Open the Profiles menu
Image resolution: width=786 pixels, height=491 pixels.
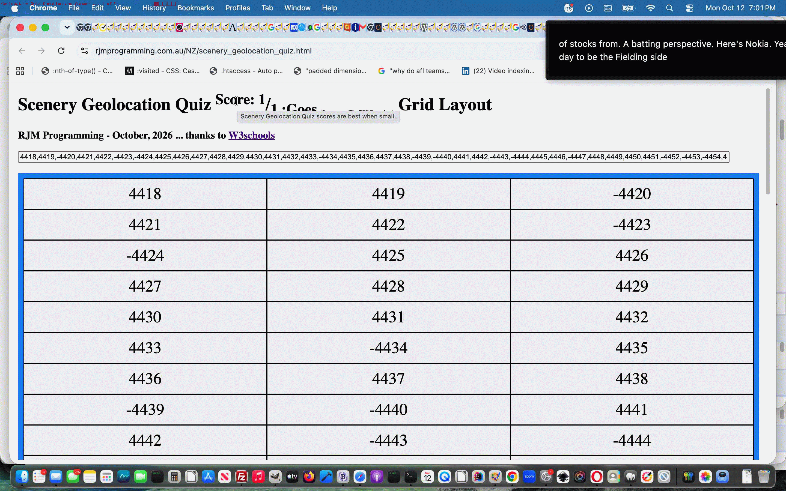tap(238, 8)
